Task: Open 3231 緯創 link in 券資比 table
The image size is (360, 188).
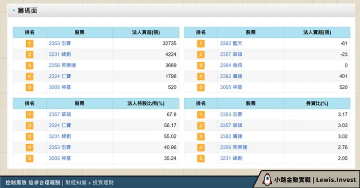Action: point(231,158)
